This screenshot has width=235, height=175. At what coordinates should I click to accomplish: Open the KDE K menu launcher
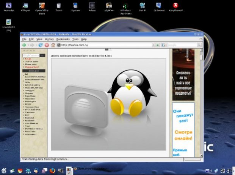(x=3, y=170)
